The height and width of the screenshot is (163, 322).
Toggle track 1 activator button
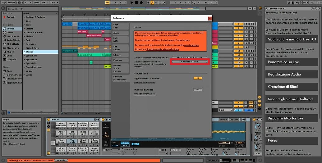pos(239,24)
